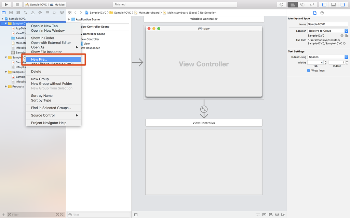Viewport: 350px width, 218px height.
Task: Select View in the document outline
Action: (86, 44)
